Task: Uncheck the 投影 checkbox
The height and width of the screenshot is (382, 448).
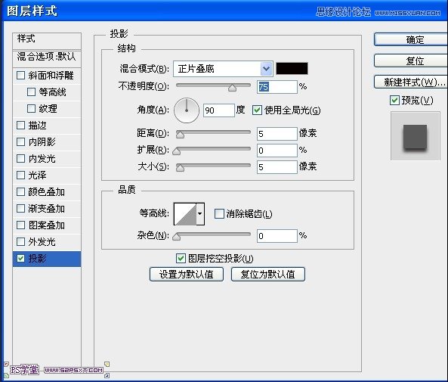Action: tap(21, 259)
